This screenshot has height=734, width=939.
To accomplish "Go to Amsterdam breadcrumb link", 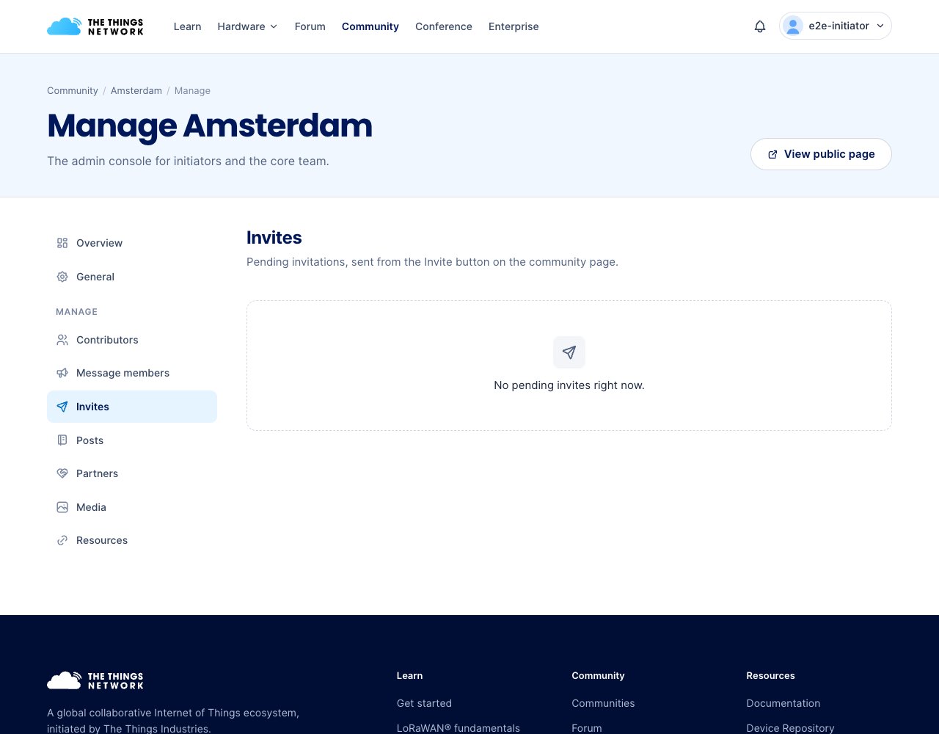I will click(136, 91).
